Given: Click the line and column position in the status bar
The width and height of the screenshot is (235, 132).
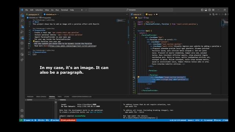Looking at the screenshot, I should tap(178, 120).
